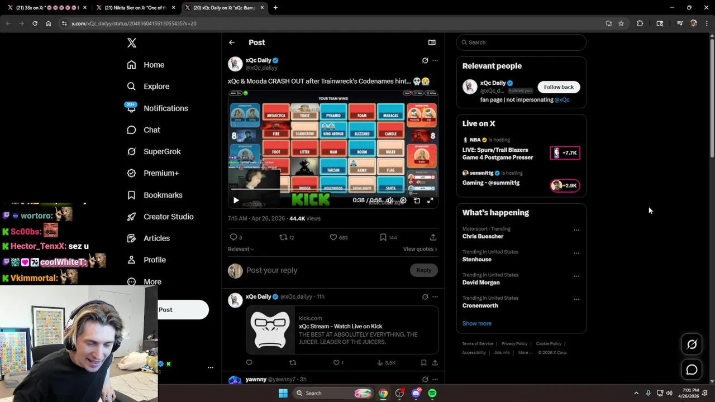Image resolution: width=715 pixels, height=402 pixels.
Task: Open Spotify from the taskbar
Action: (432, 393)
